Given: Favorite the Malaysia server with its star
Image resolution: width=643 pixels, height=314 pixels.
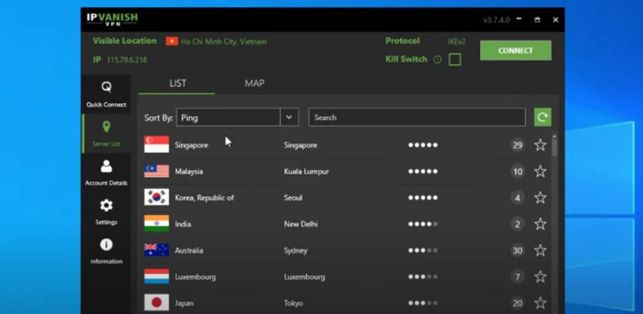Looking at the screenshot, I should (540, 172).
